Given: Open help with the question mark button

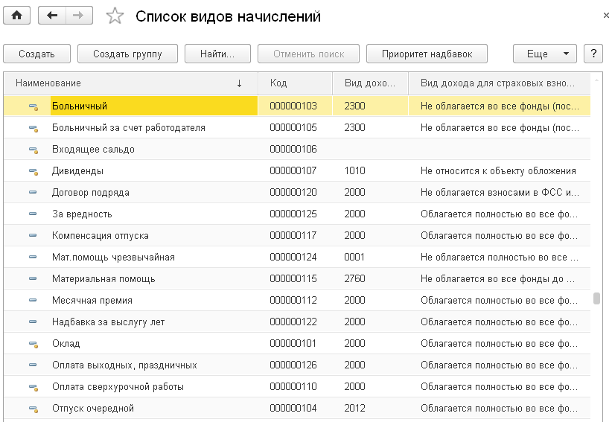Looking at the screenshot, I should [x=593, y=54].
